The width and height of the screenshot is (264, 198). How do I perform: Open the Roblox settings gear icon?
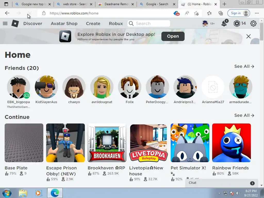[x=253, y=23]
